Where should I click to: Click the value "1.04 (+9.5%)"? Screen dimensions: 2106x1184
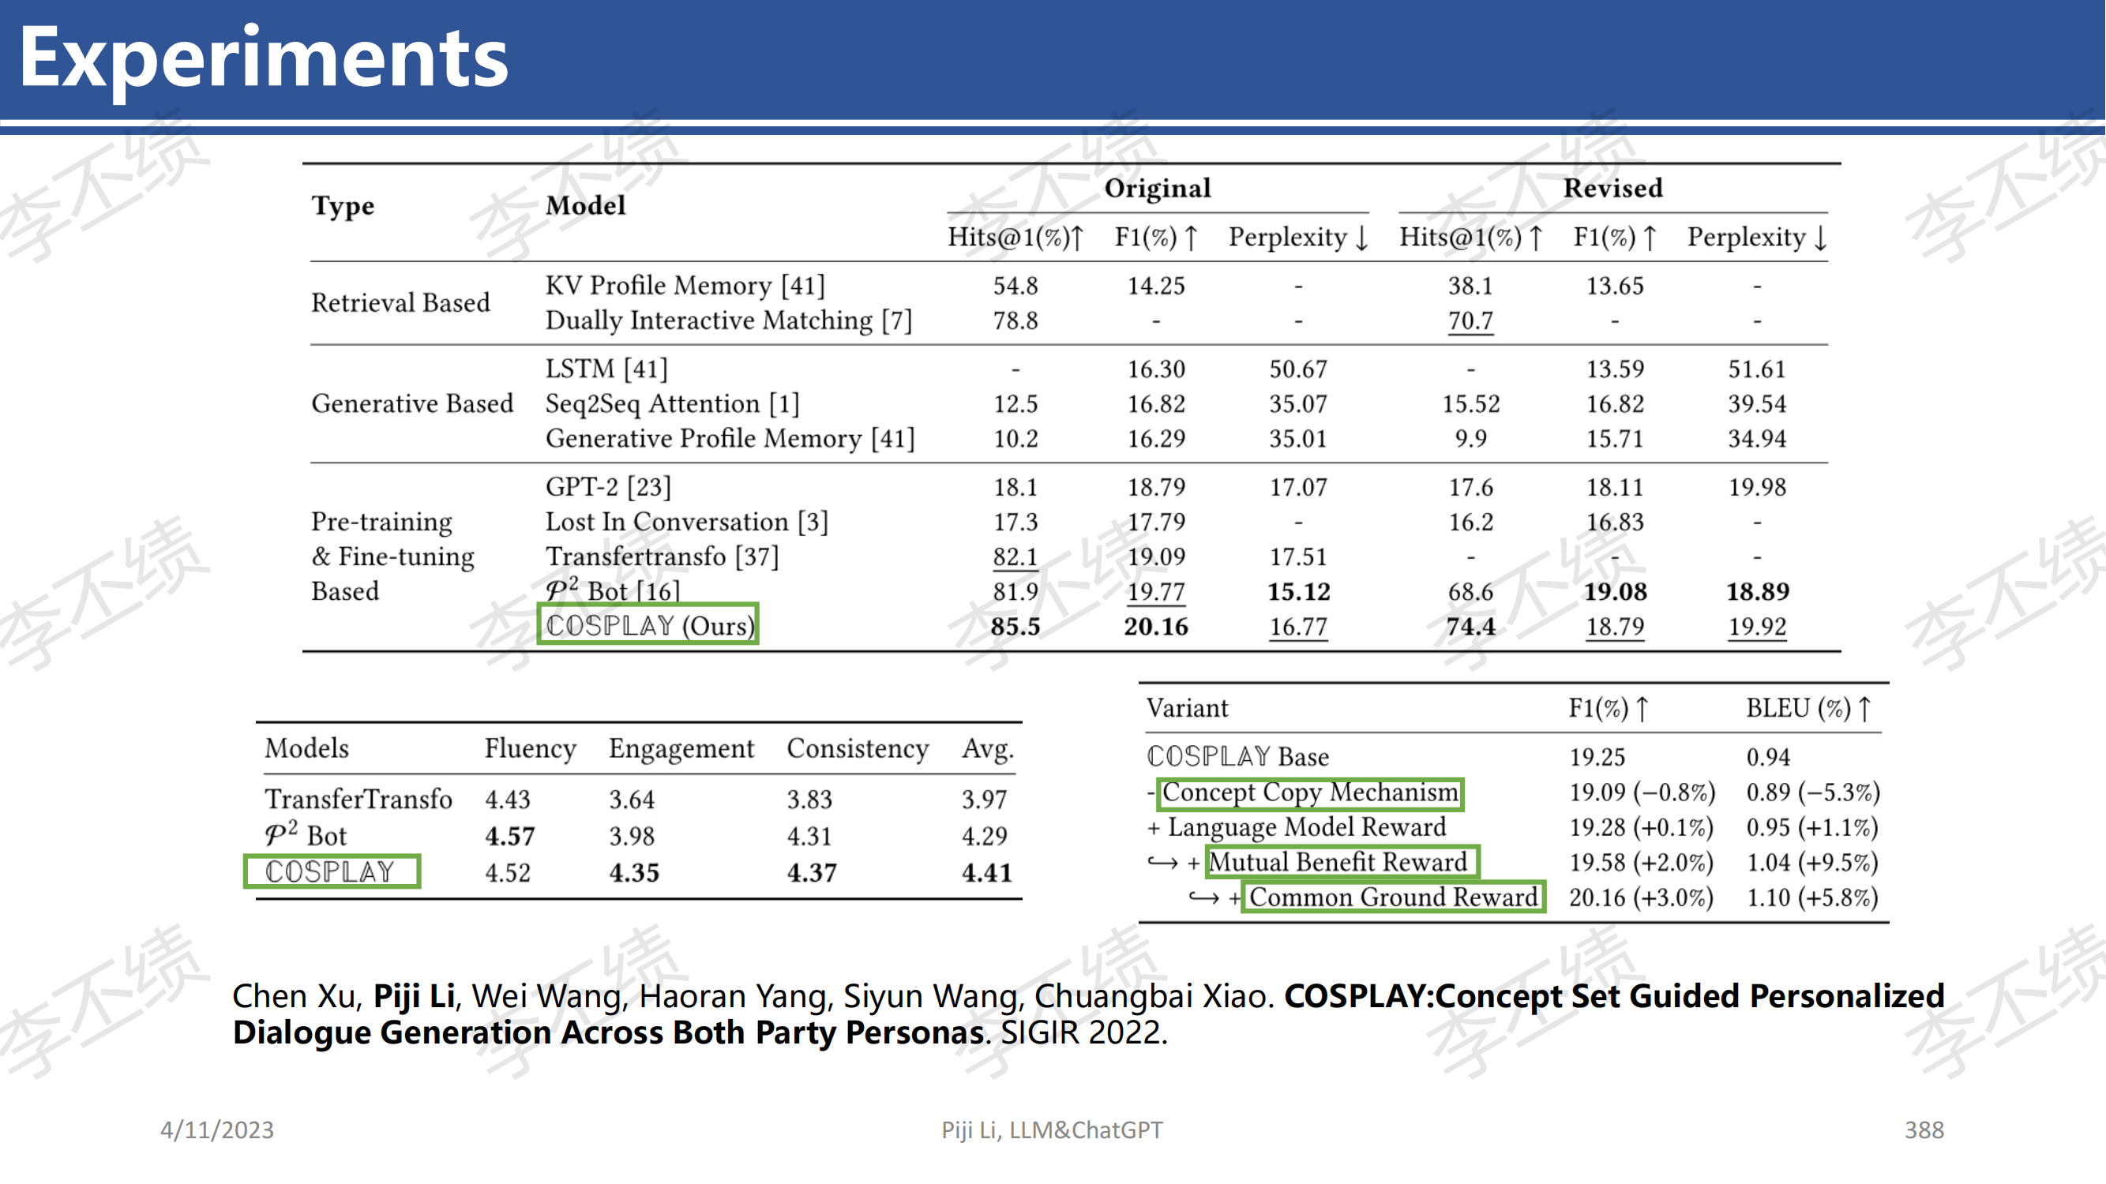[1811, 863]
